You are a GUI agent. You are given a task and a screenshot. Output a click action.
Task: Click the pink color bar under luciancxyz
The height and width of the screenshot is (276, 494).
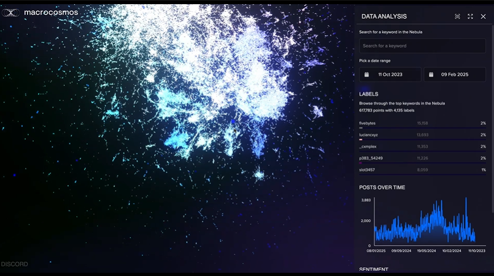[361, 139]
